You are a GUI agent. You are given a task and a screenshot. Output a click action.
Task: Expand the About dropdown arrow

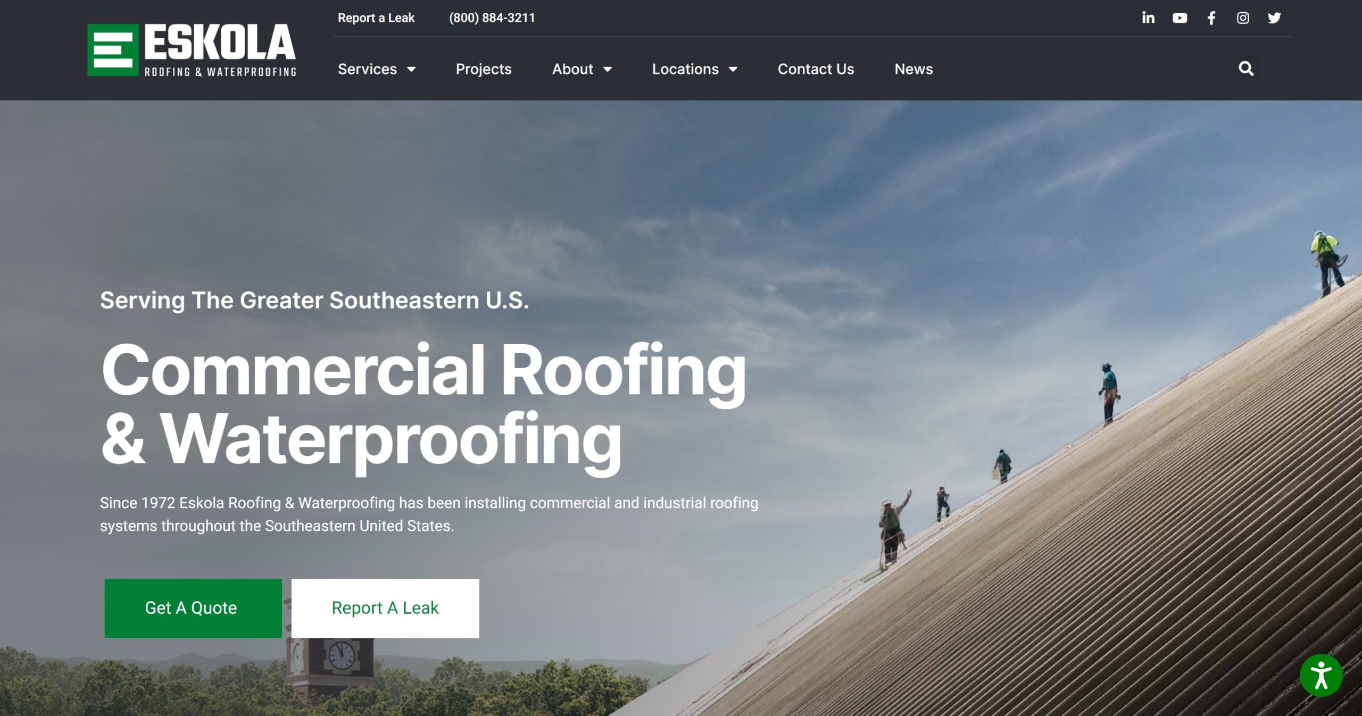point(608,69)
